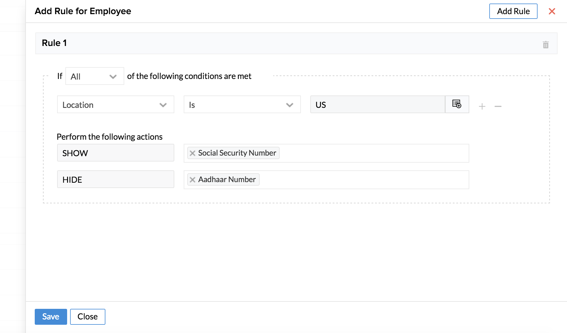The image size is (567, 333).
Task: Open the All conditions dropdown
Action: point(94,76)
